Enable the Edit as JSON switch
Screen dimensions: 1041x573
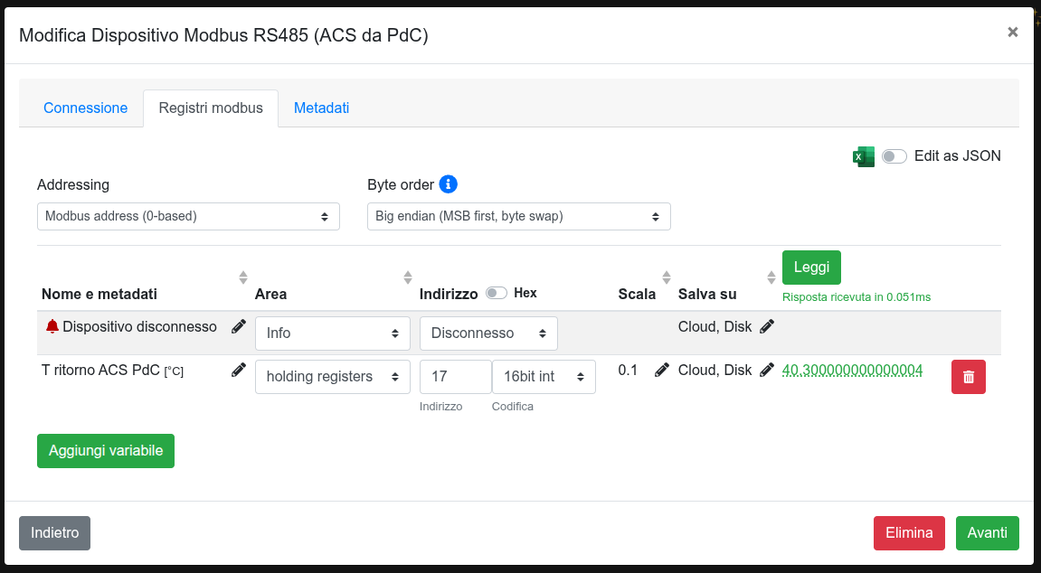[894, 156]
